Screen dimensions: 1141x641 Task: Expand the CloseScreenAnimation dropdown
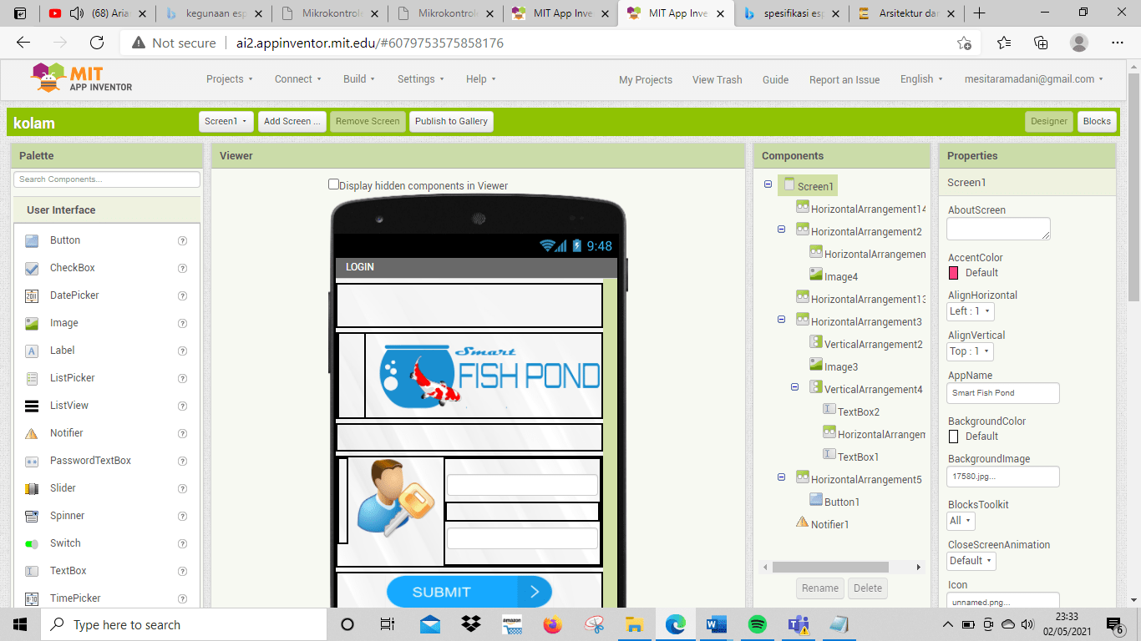[x=971, y=561]
